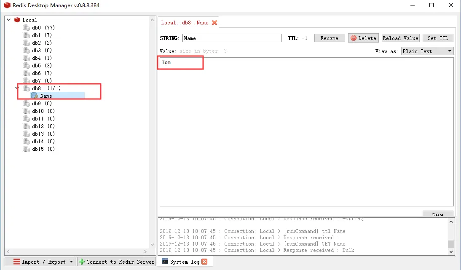Click the red Import / Export lines icon
The image size is (461, 270).
(17, 262)
